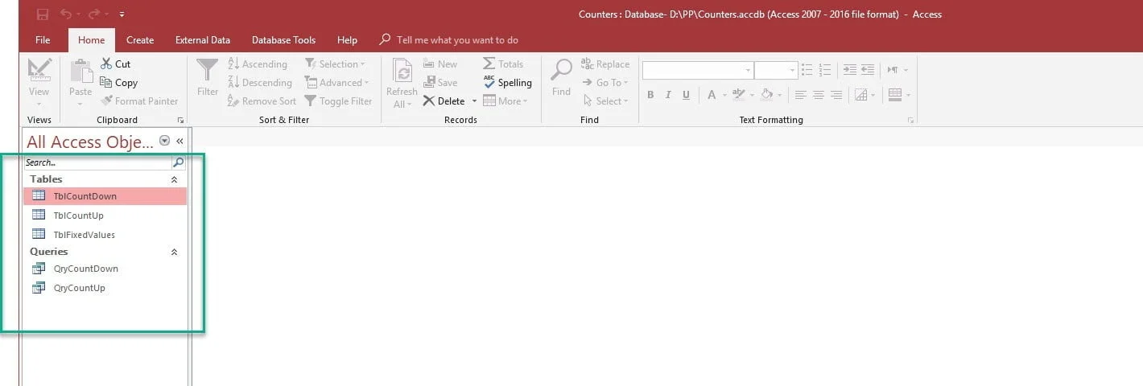
Task: Open the Clipboard group dialog launcher
Action: [179, 120]
